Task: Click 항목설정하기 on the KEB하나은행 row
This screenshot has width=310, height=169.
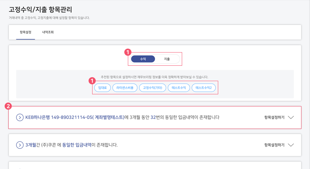Action: pyautogui.click(x=274, y=117)
